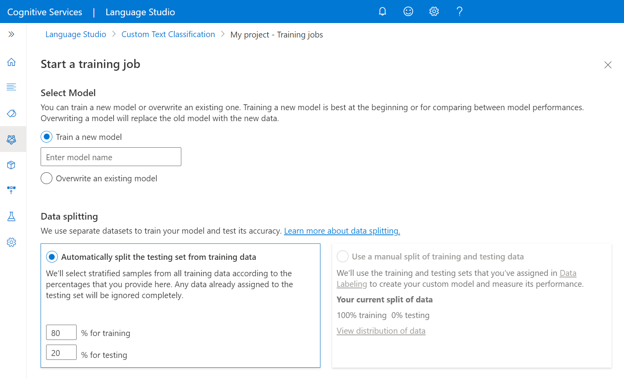Open the notifications bell
This screenshot has width=624, height=379.
(x=383, y=12)
